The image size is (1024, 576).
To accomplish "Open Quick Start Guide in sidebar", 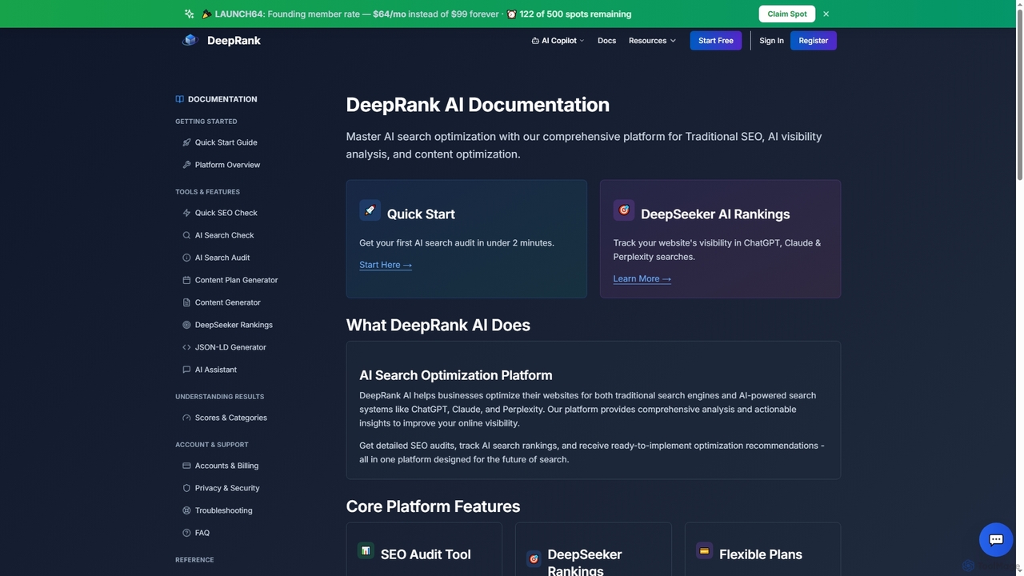I will coord(226,142).
